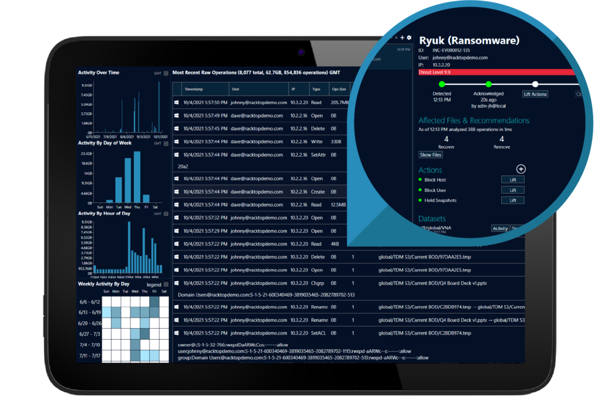
Task: Sort table by User column header
Action: click(x=259, y=89)
